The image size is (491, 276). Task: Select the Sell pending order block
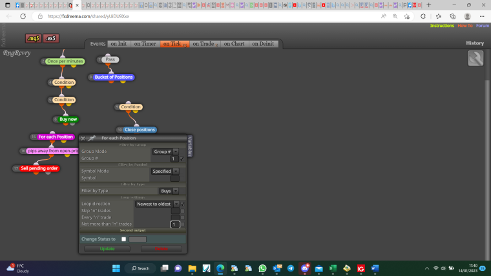(39, 168)
